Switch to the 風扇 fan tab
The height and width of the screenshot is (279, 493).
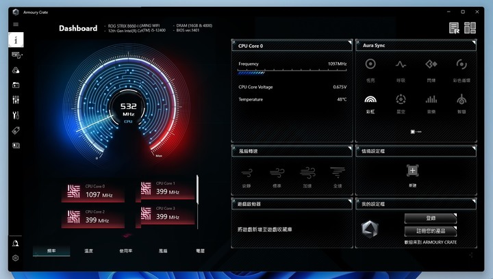(163, 251)
